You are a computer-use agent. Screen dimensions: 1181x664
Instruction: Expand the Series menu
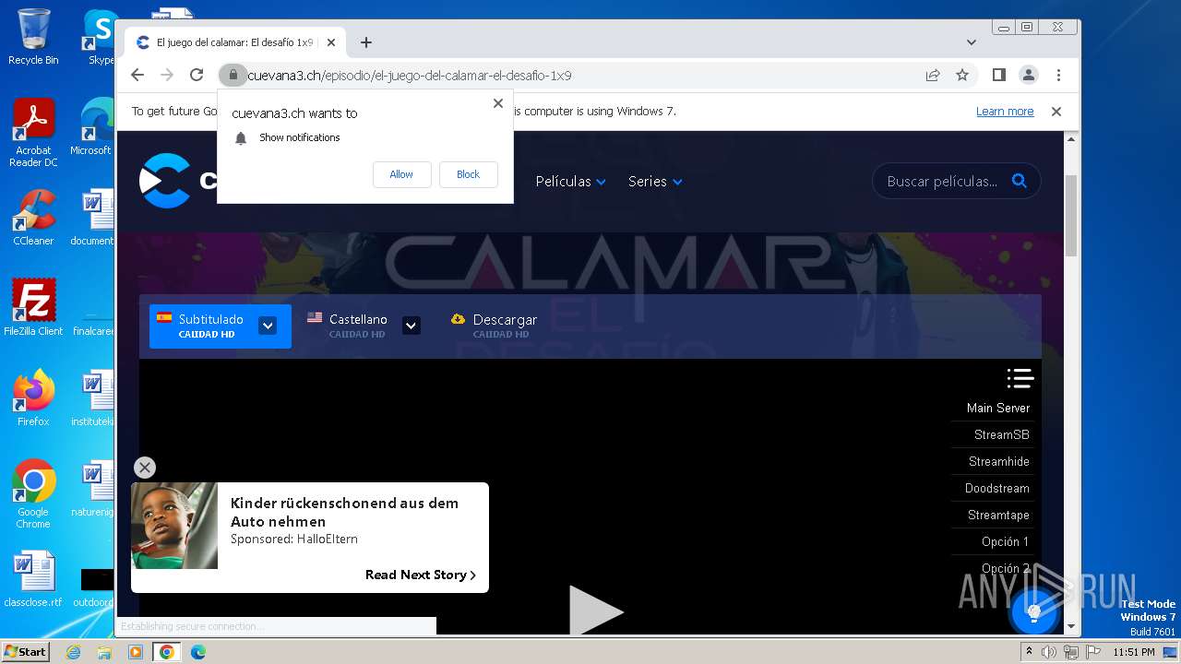pos(655,182)
